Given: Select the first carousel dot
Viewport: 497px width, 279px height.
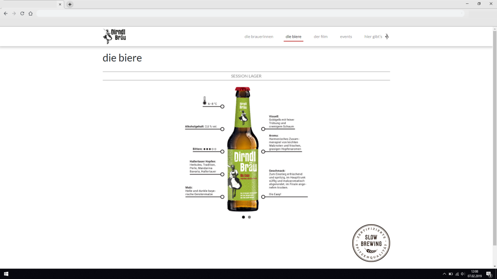Looking at the screenshot, I should pyautogui.click(x=244, y=217).
